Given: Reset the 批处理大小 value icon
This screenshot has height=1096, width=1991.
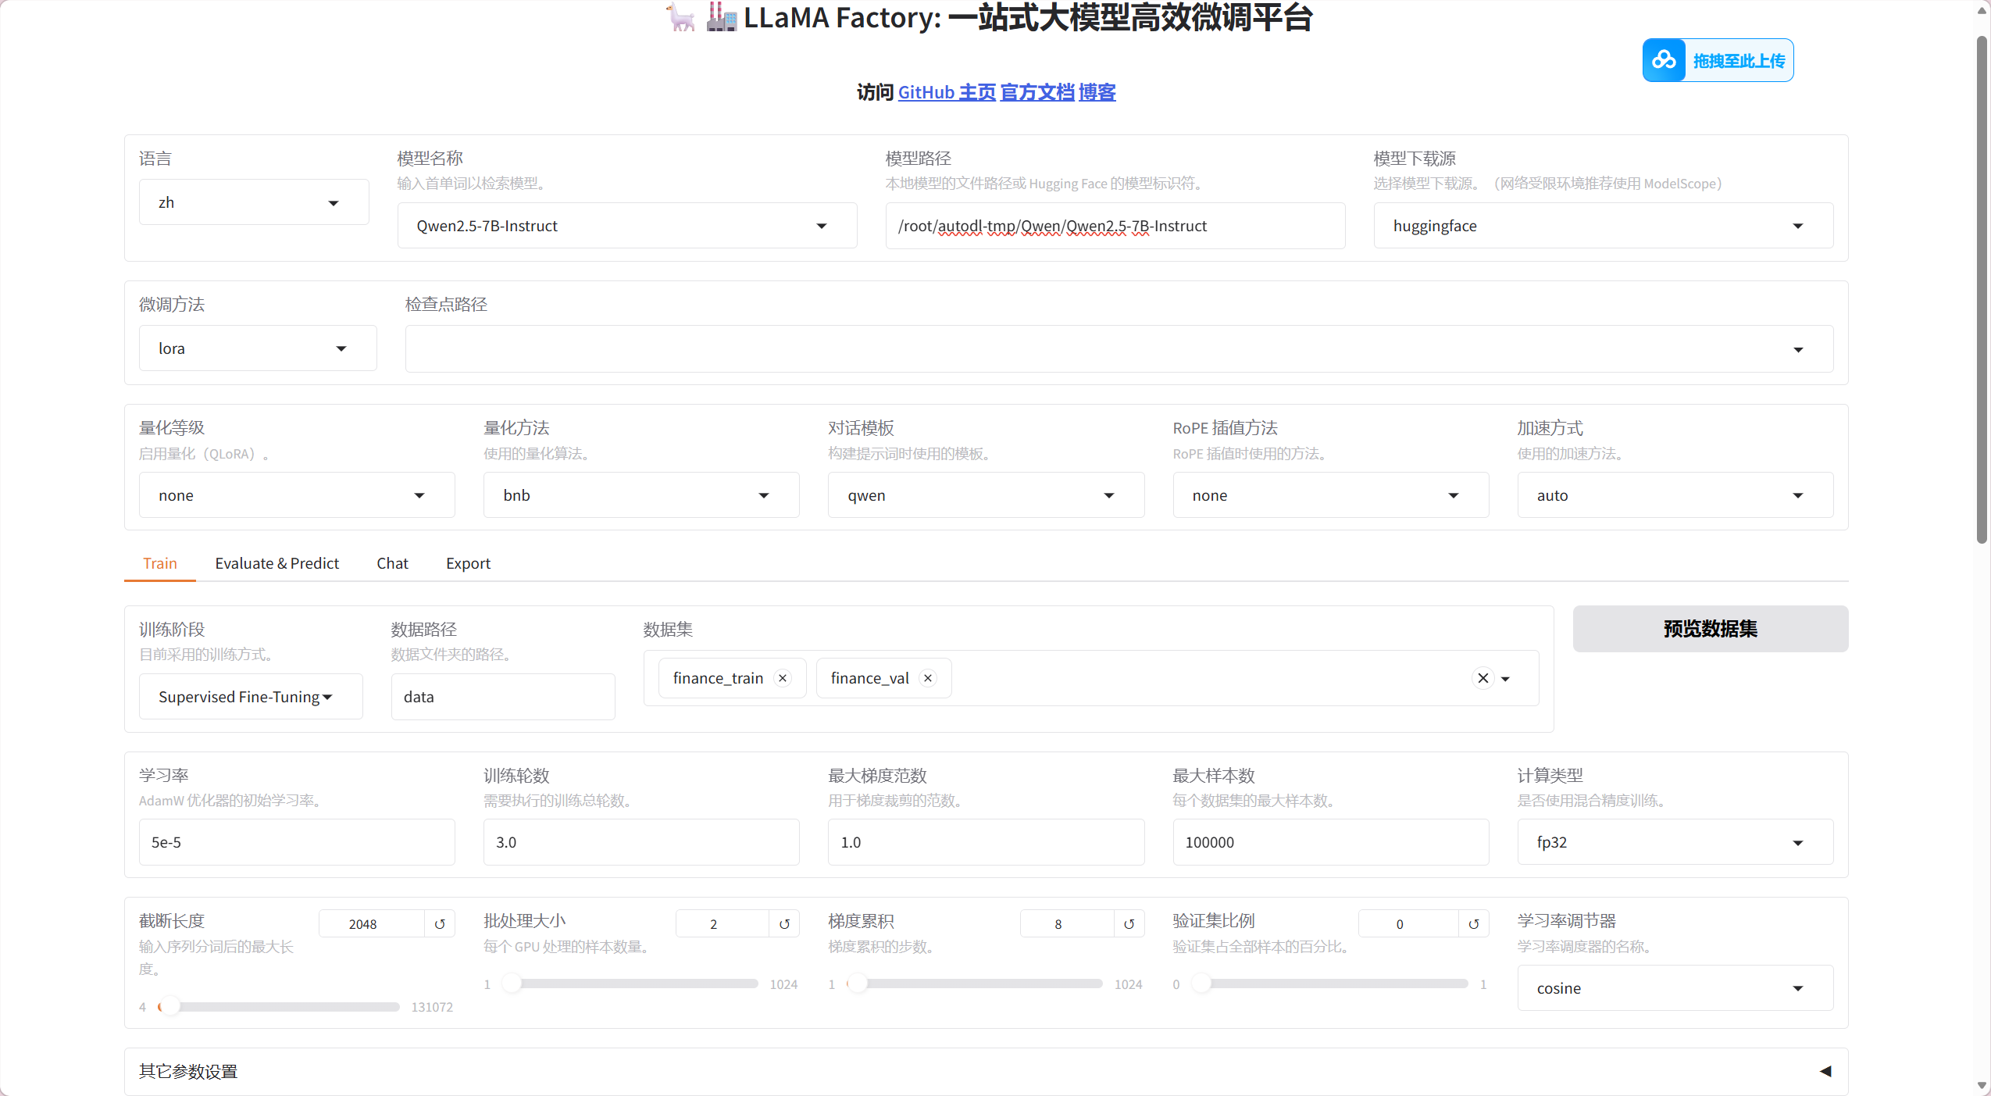Looking at the screenshot, I should click(x=784, y=924).
